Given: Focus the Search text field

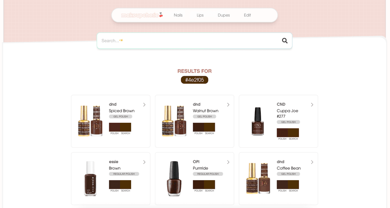Looking at the screenshot, I should coord(188,41).
